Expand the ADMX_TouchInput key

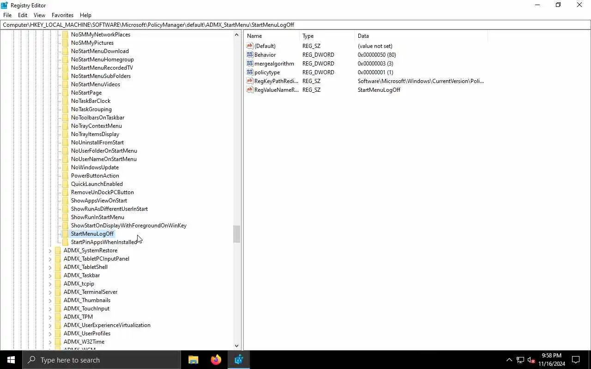(x=50, y=309)
